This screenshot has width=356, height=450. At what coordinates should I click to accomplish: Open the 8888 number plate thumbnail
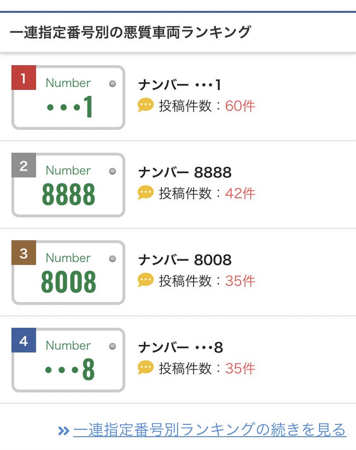(68, 185)
